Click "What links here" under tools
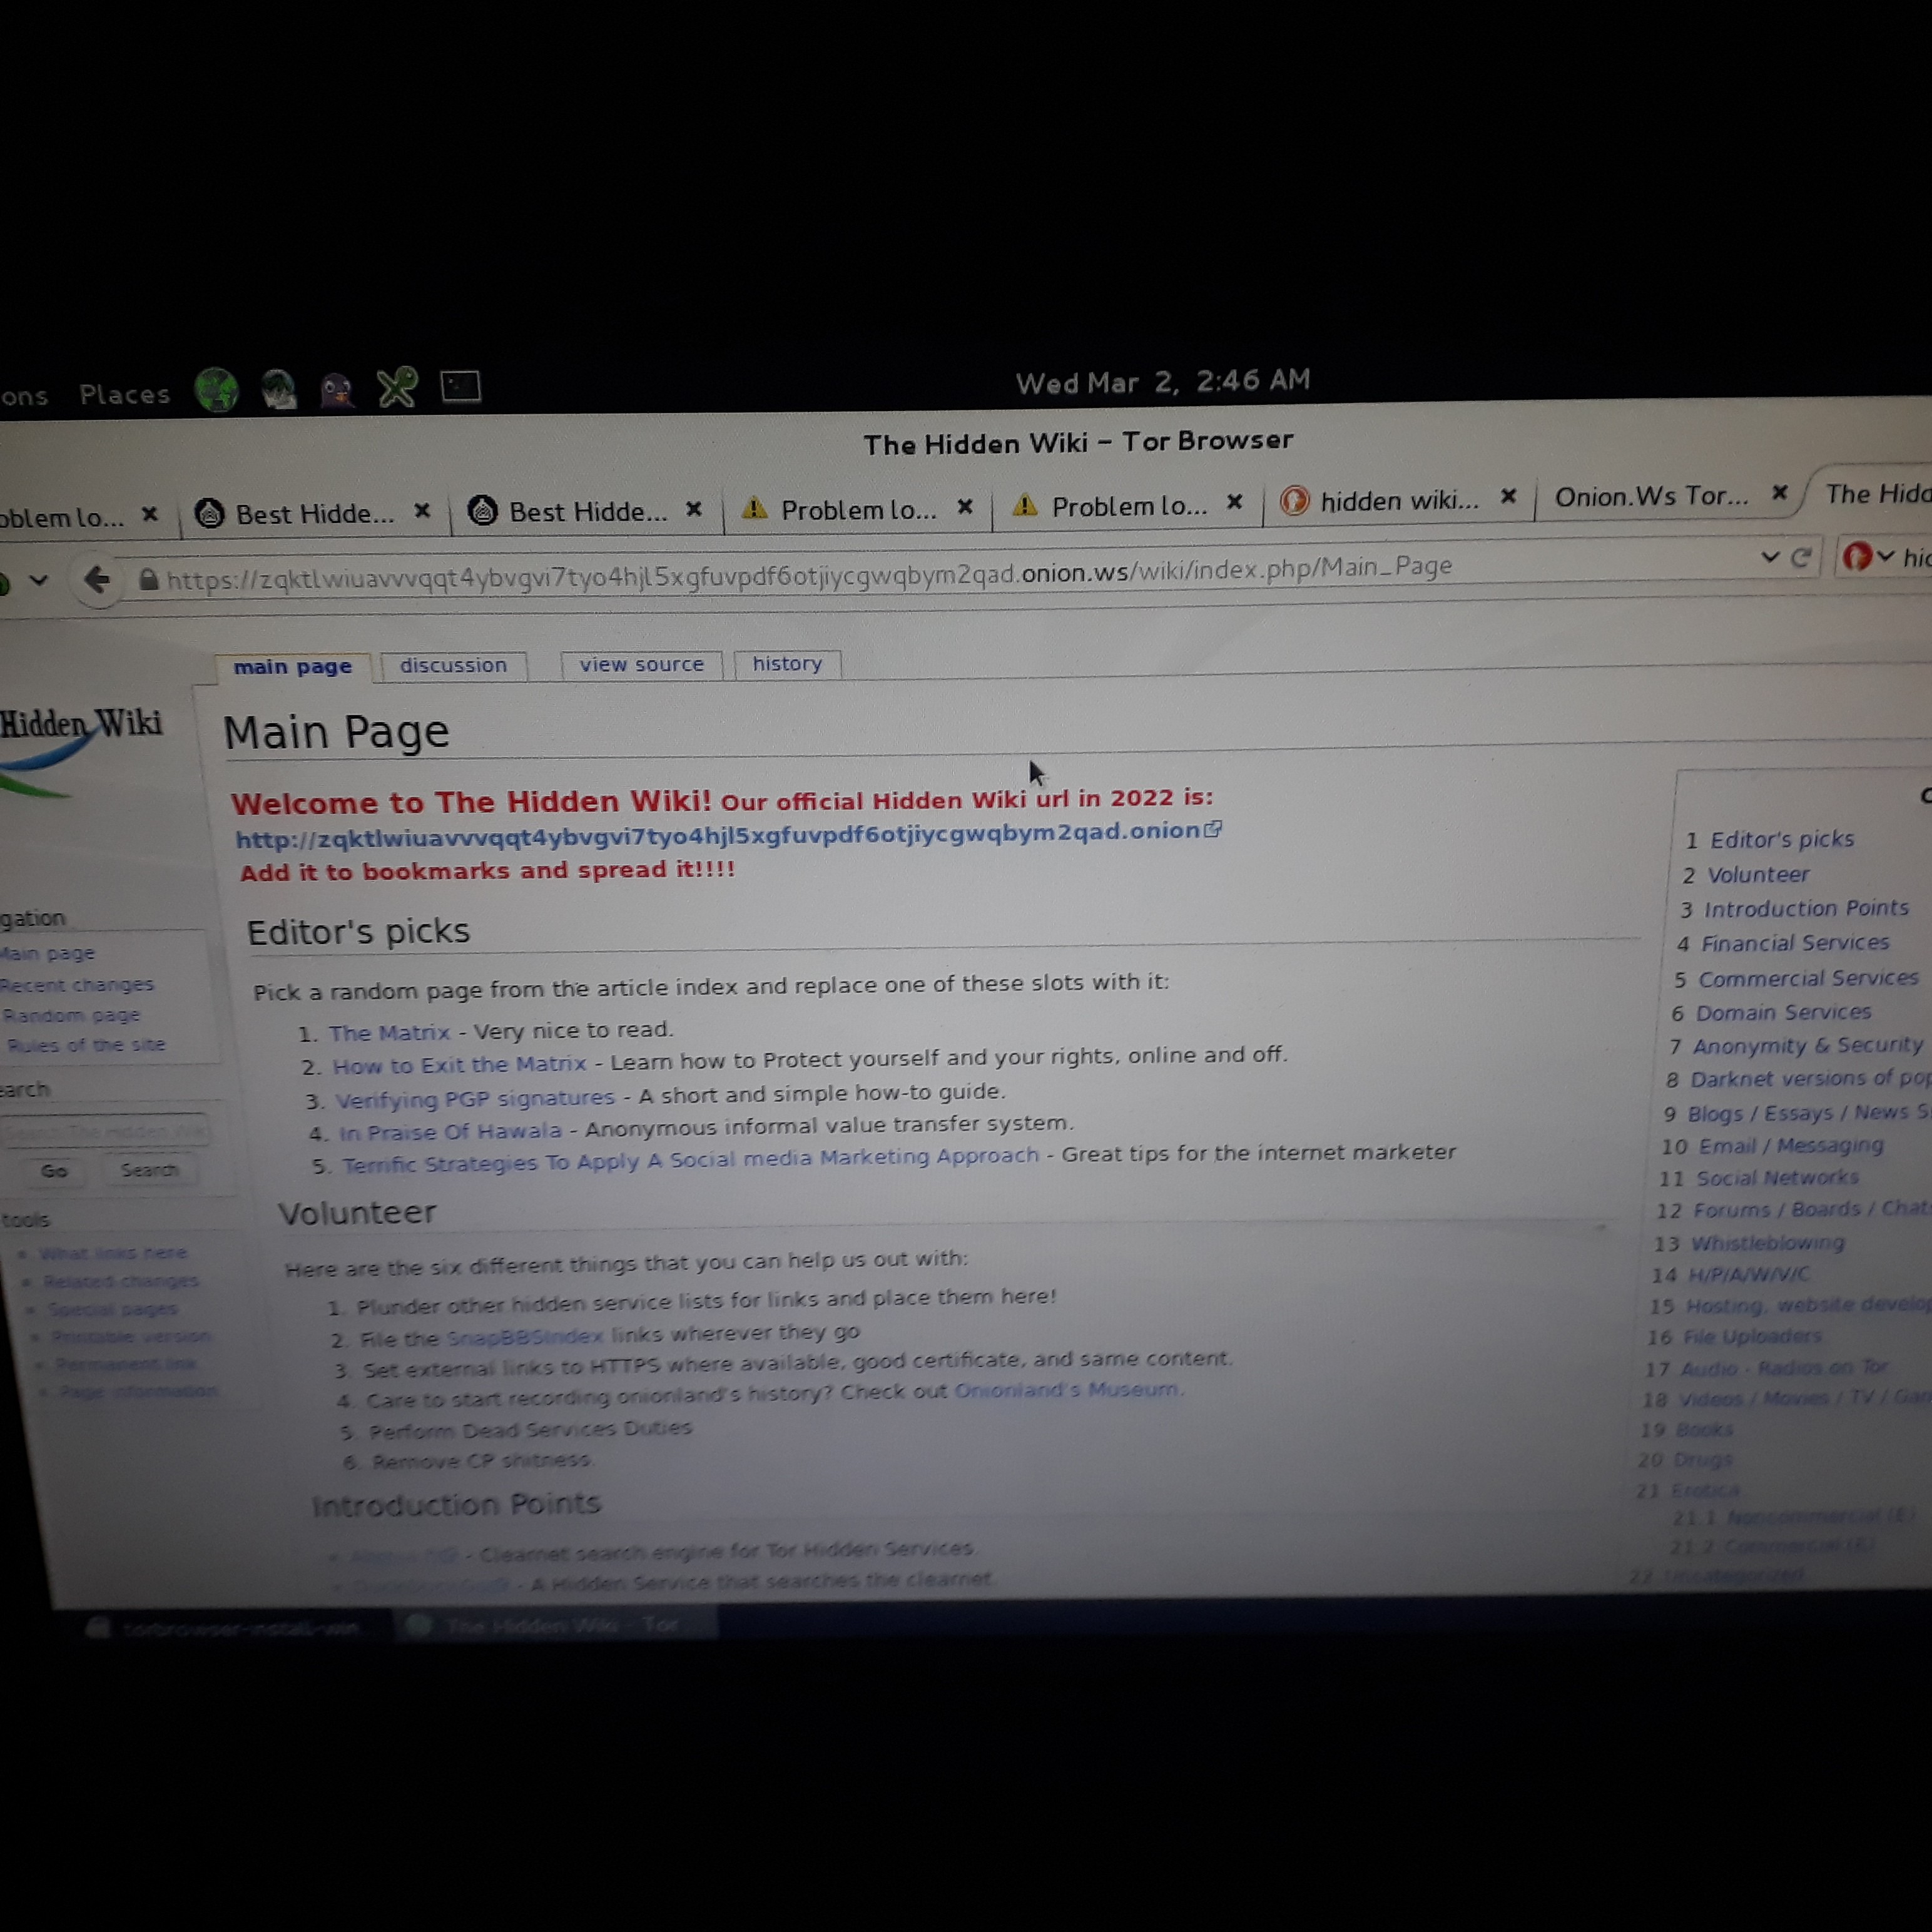 114,1253
